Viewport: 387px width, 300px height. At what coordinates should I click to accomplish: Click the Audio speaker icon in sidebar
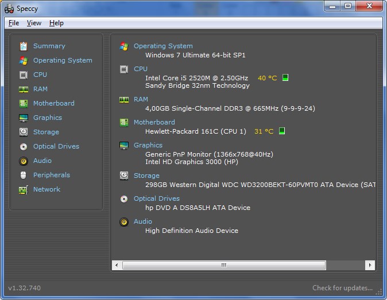(24, 161)
